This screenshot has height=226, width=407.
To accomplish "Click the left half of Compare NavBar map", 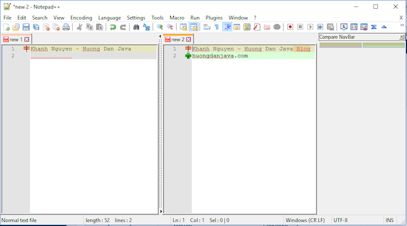I will [341, 45].
